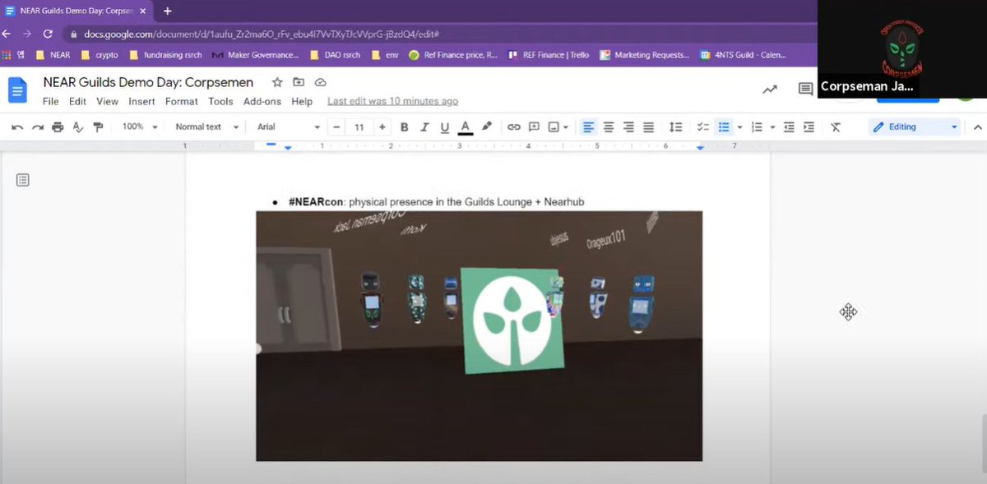Select right text alignment

628,127
